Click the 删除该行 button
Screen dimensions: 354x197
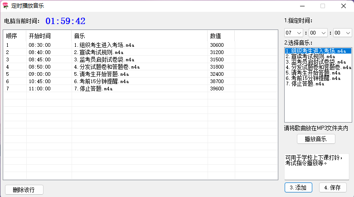pos(24,190)
